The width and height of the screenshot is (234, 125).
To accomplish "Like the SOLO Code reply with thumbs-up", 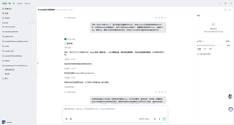I will (x=156, y=92).
